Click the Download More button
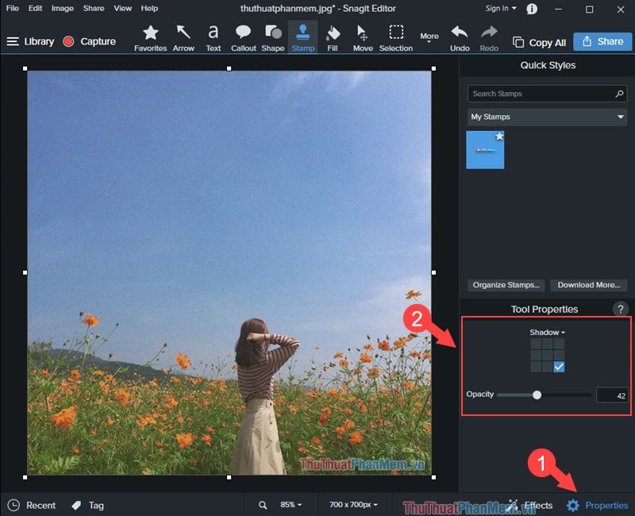 [589, 284]
